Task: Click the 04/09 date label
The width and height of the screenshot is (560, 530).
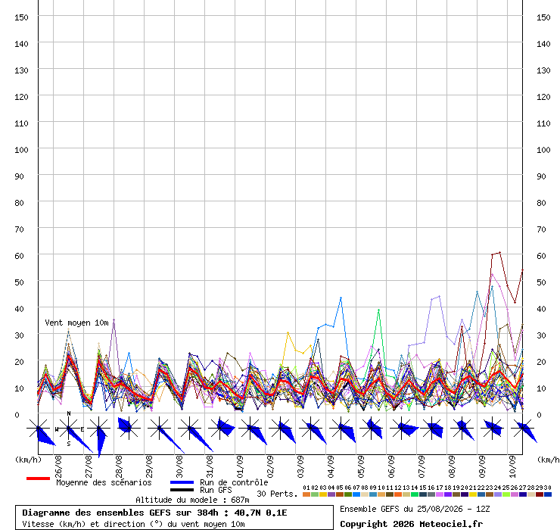Action: pyautogui.click(x=331, y=466)
